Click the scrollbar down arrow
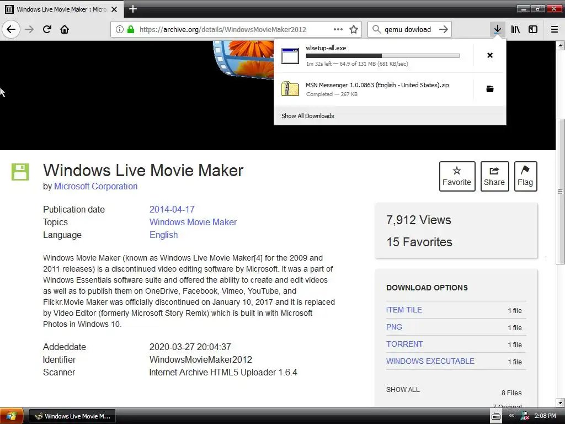This screenshot has height=424, width=565. (x=561, y=402)
